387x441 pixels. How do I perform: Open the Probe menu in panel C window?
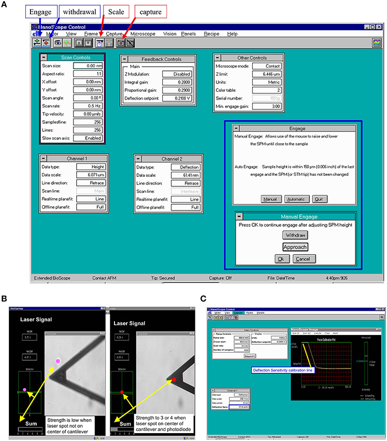[x=249, y=313]
